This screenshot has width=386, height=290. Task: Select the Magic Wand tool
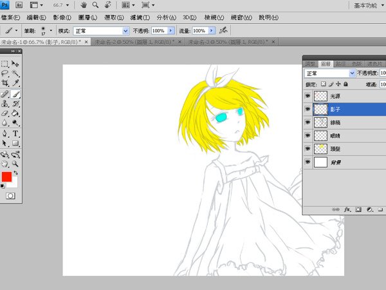pos(15,73)
